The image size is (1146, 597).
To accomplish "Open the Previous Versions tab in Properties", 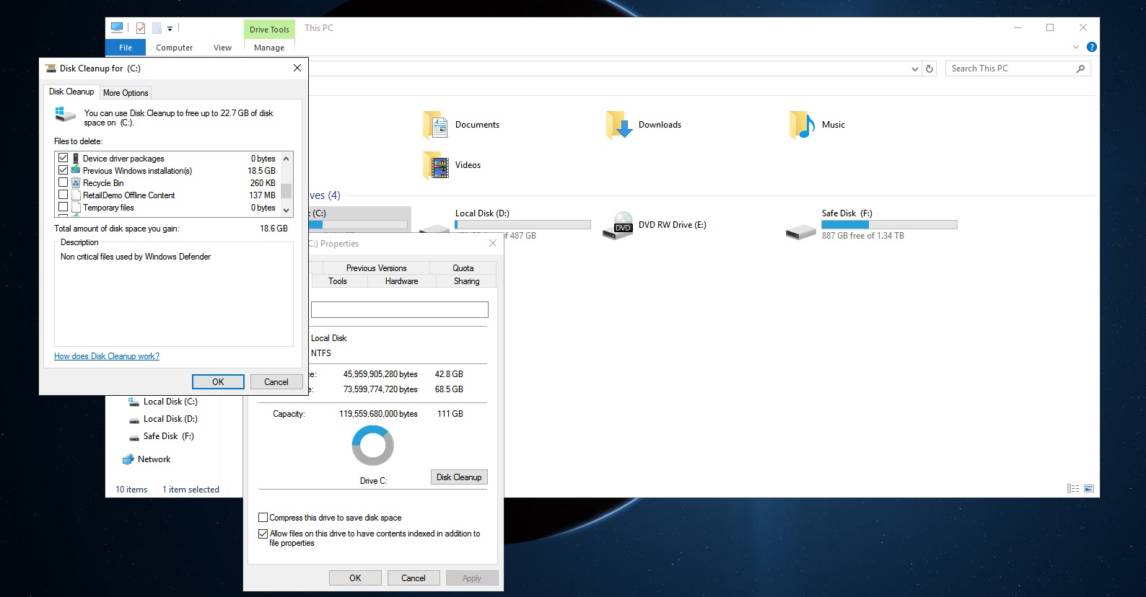I will coord(376,268).
